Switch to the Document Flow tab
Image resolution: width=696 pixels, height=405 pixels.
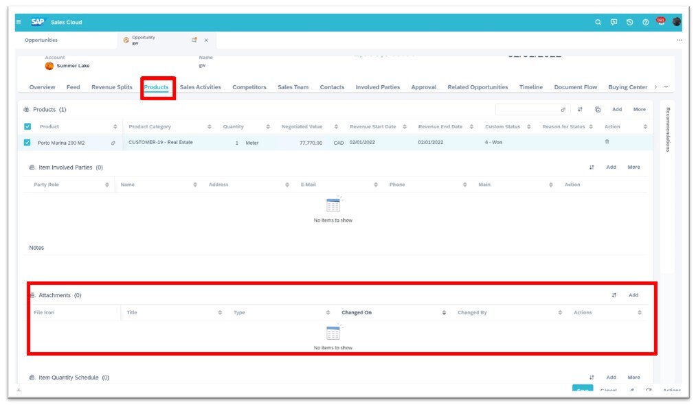pyautogui.click(x=575, y=87)
